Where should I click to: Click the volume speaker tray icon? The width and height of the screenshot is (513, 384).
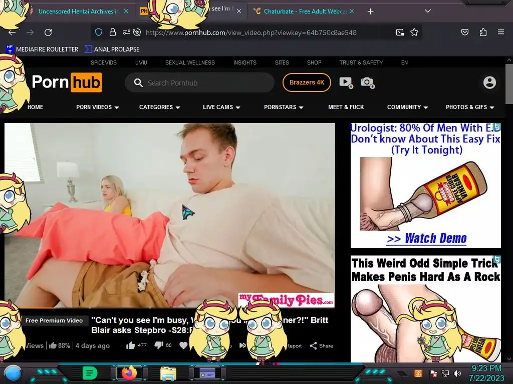click(x=457, y=373)
